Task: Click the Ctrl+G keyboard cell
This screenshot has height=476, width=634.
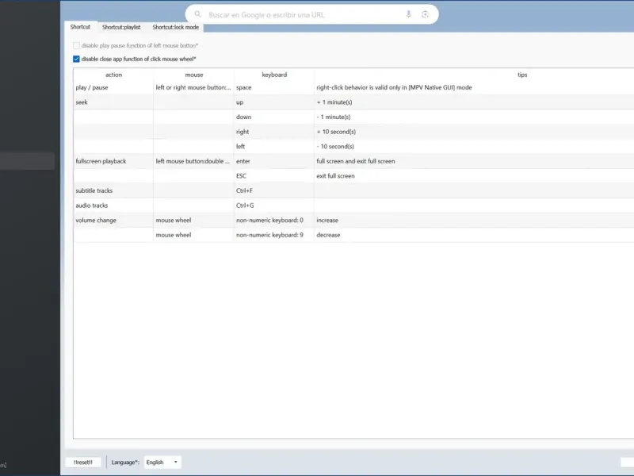Action: click(x=274, y=205)
